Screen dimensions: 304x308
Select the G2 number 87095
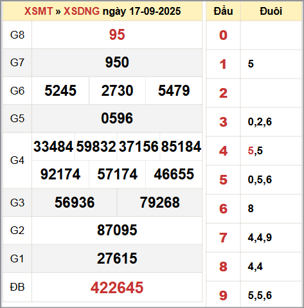coord(117,230)
